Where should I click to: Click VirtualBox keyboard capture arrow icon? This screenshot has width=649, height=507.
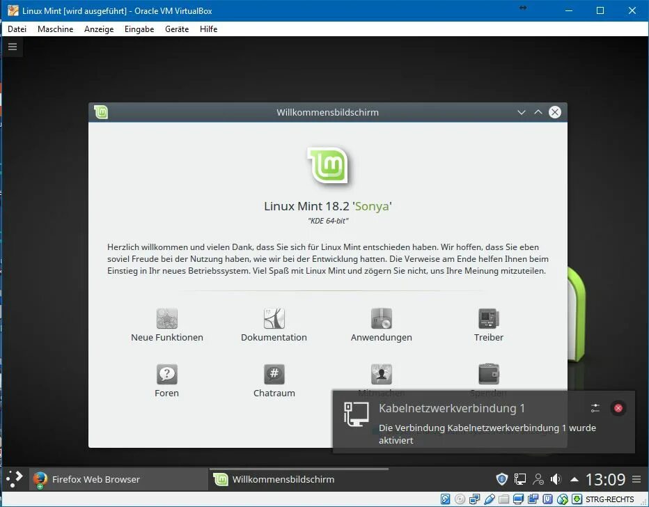(x=577, y=499)
